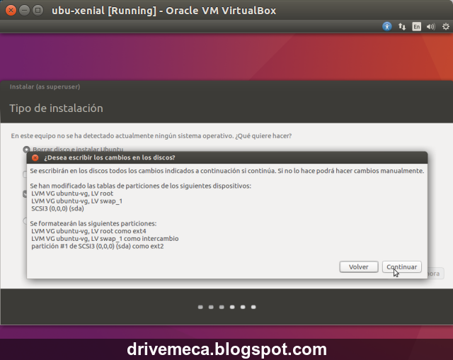Open the system gear menu
Image resolution: width=453 pixels, height=360 pixels.
click(446, 27)
